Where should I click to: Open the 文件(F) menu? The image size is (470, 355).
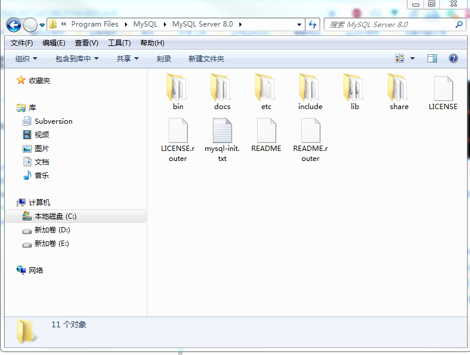(22, 43)
